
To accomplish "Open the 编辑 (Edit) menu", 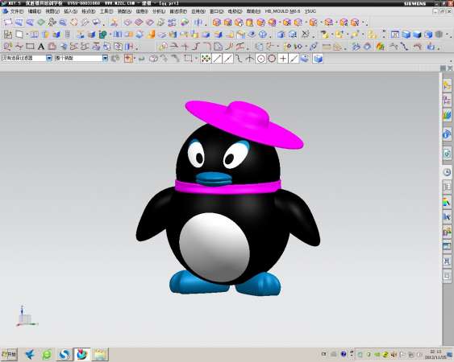I will coord(35,11).
